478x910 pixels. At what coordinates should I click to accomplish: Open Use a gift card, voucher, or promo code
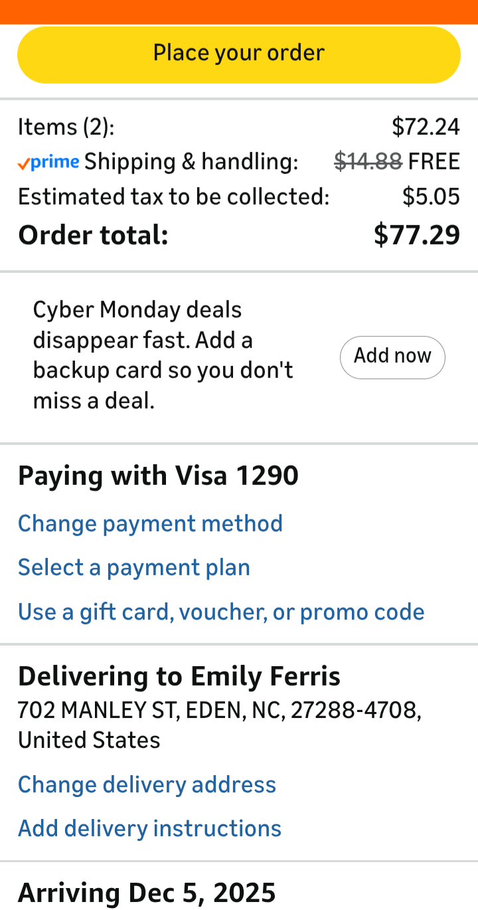pyautogui.click(x=221, y=612)
